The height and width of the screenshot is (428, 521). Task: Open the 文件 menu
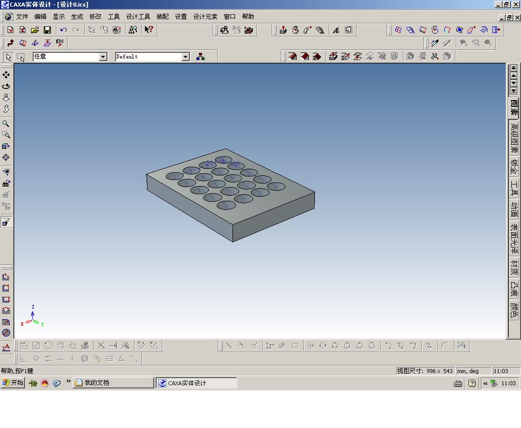(x=22, y=17)
